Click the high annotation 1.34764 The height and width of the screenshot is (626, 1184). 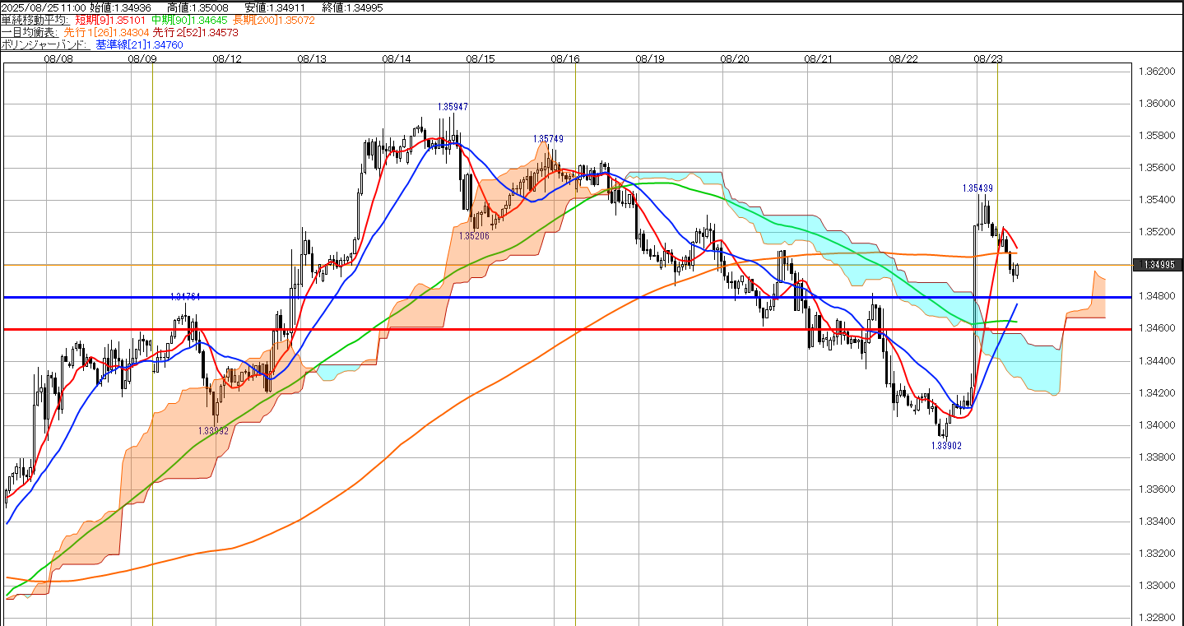pyautogui.click(x=186, y=296)
